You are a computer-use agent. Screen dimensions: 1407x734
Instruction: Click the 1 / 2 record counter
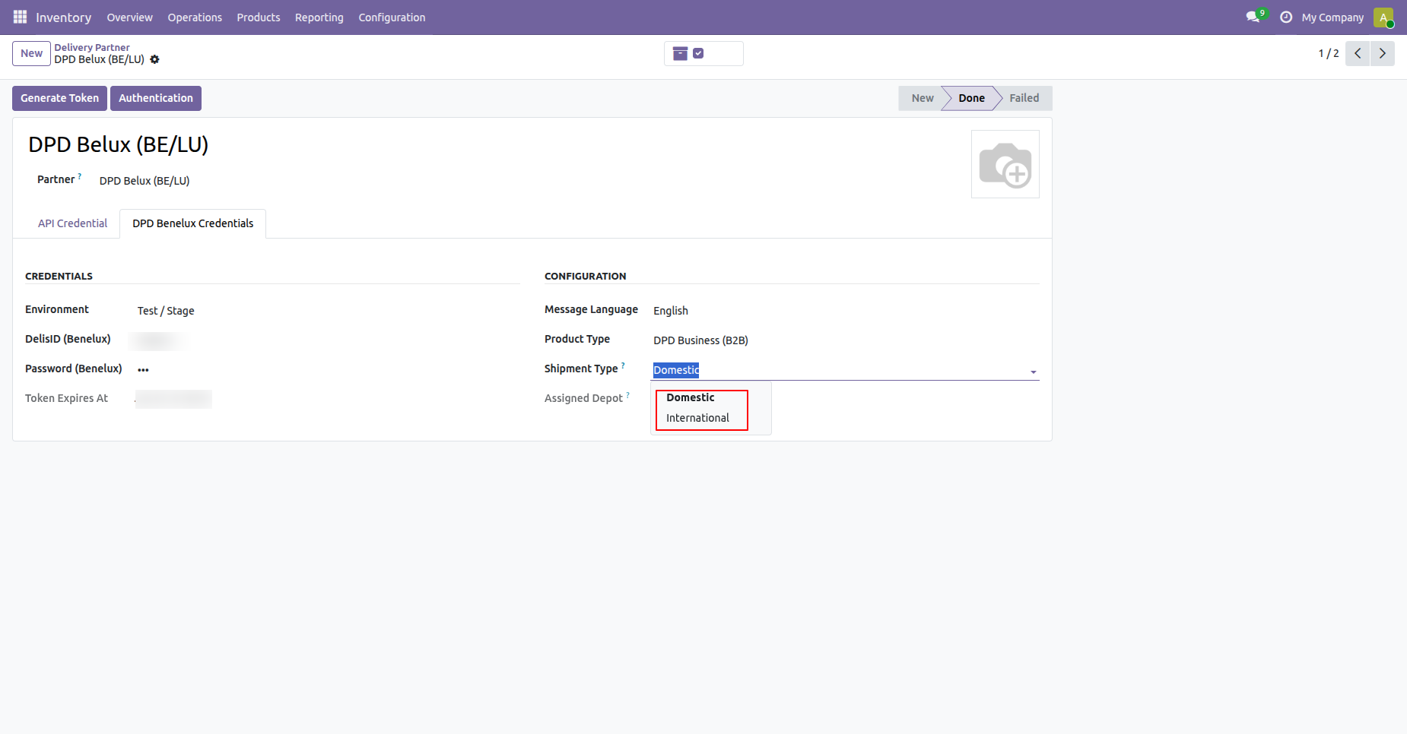point(1328,53)
